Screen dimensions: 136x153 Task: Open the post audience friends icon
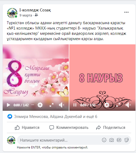(36, 15)
